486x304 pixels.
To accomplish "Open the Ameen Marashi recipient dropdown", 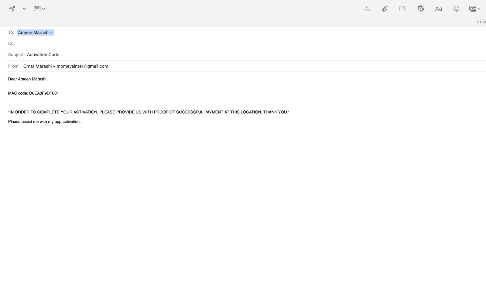I will (x=51, y=33).
